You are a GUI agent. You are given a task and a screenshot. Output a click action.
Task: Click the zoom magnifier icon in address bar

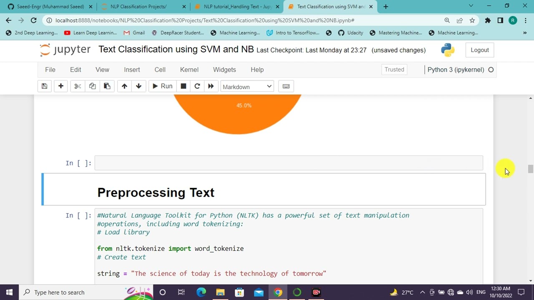point(447,20)
